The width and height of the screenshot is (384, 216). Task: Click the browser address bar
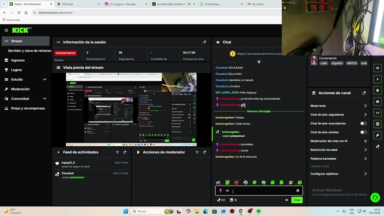click(x=156, y=13)
